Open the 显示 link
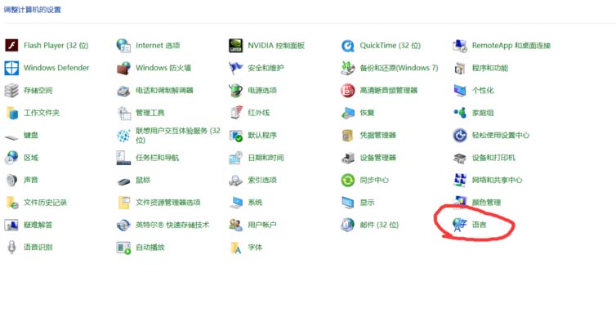616x313 pixels. [x=367, y=203]
